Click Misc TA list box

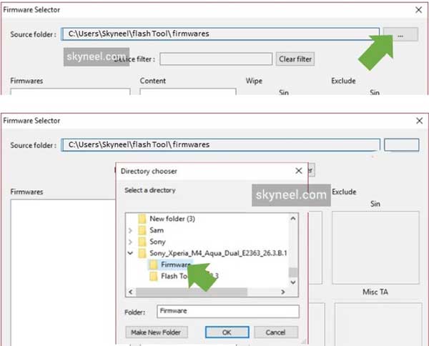pyautogui.click(x=378, y=324)
